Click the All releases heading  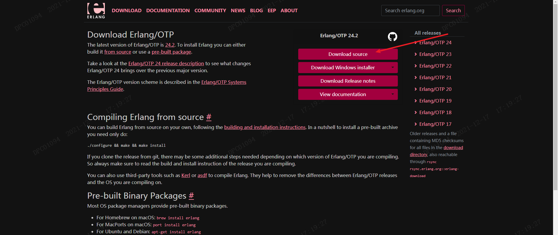click(428, 33)
